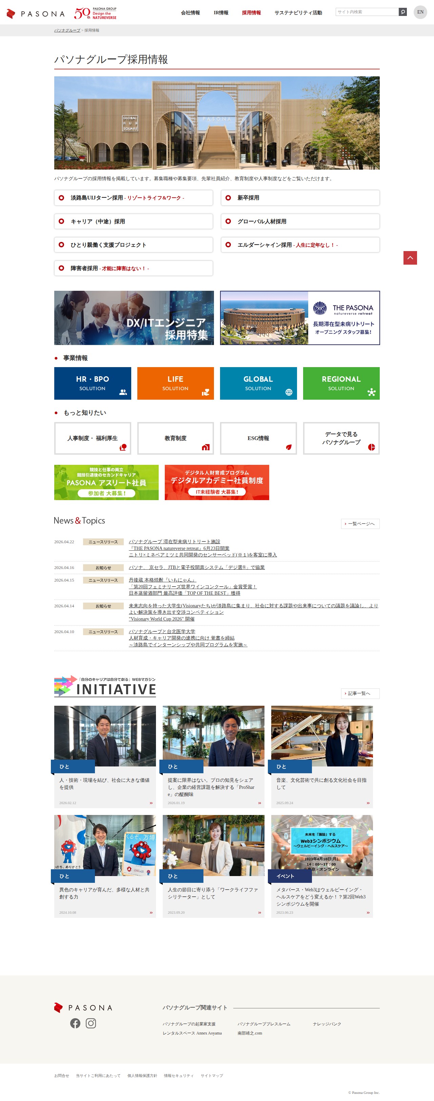This screenshot has height=1101, width=434.
Task: Open the REGIONAL Solution tile
Action: click(x=341, y=383)
